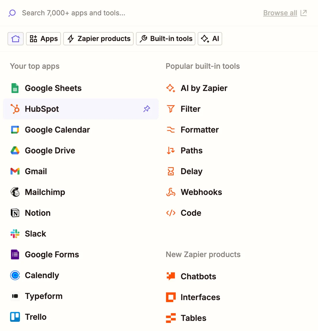Choose Google Calendar from the list
The height and width of the screenshot is (331, 318).
[57, 130]
